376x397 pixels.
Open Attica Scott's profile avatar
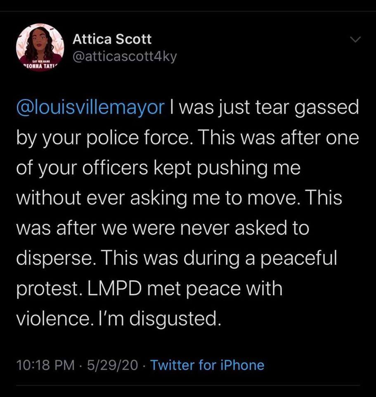pos(40,48)
